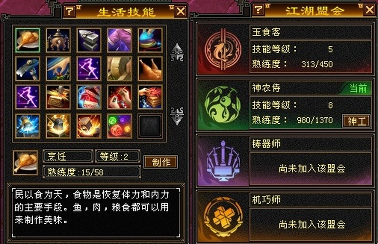Viewport: 378px width, 244px height.
Task: Select the 铸器师 guild emblem
Action: (222, 161)
